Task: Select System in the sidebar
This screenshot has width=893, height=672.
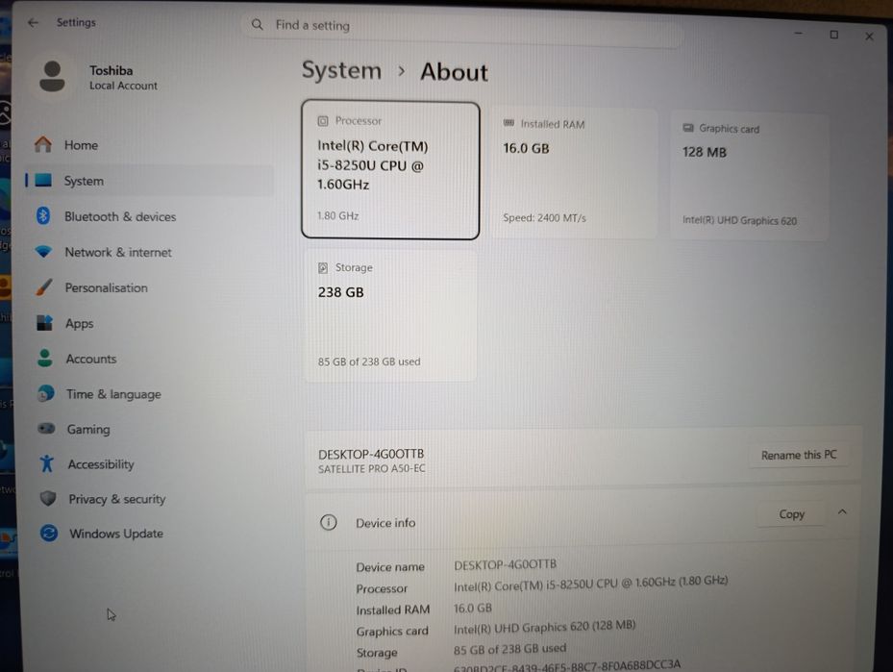Action: click(148, 181)
